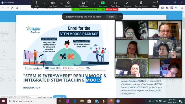Mute the microphone in Zoom toolbar

coord(36,4)
